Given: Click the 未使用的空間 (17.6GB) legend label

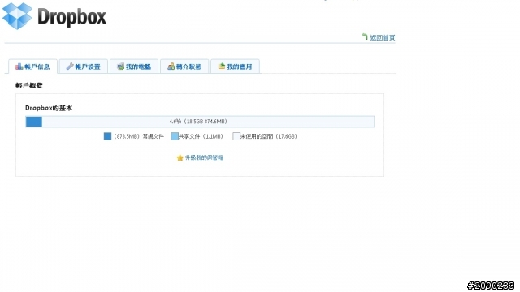Looking at the screenshot, I should click(x=269, y=136).
